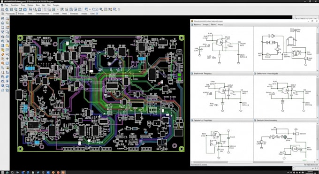
Task: Close the schematic preview window
Action: click(x=317, y=21)
